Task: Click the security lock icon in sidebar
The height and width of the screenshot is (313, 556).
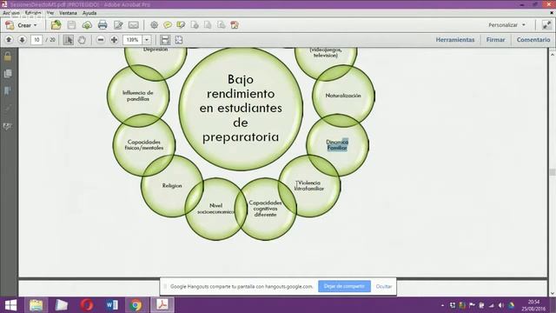Action: [x=8, y=57]
